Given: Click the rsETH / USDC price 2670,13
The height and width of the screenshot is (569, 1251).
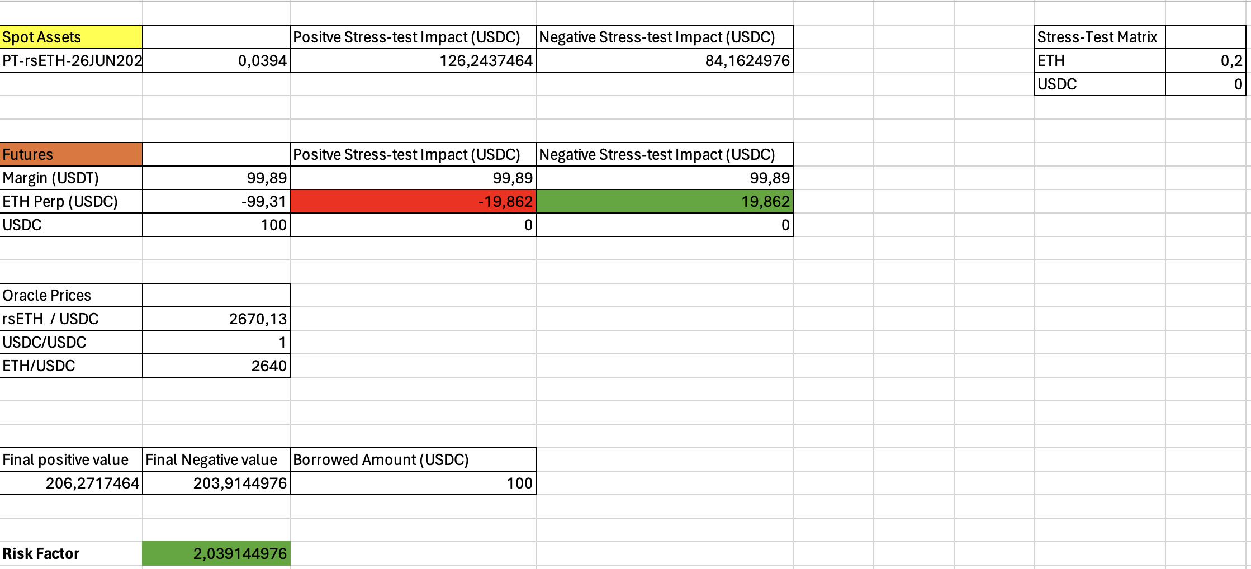Looking at the screenshot, I should [x=216, y=319].
